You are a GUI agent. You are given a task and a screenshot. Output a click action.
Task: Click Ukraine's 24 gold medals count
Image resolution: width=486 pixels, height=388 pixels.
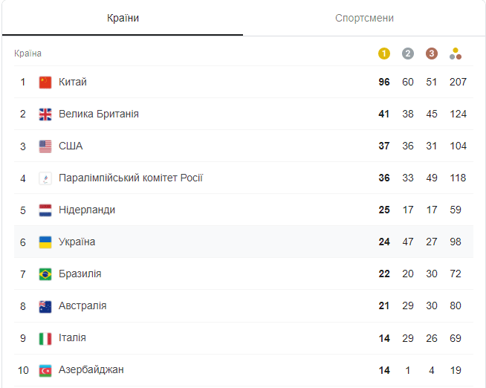click(x=384, y=242)
